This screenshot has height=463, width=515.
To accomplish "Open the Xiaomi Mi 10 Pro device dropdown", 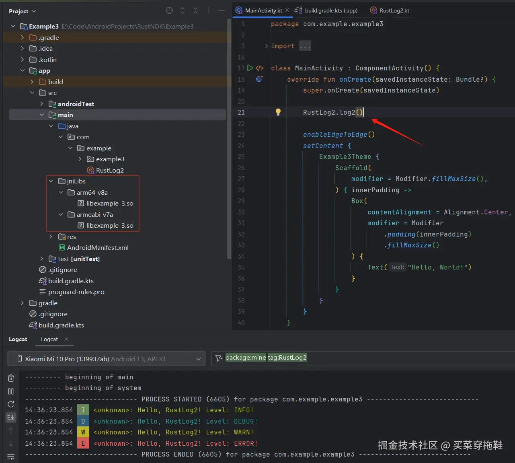I will click(x=107, y=359).
